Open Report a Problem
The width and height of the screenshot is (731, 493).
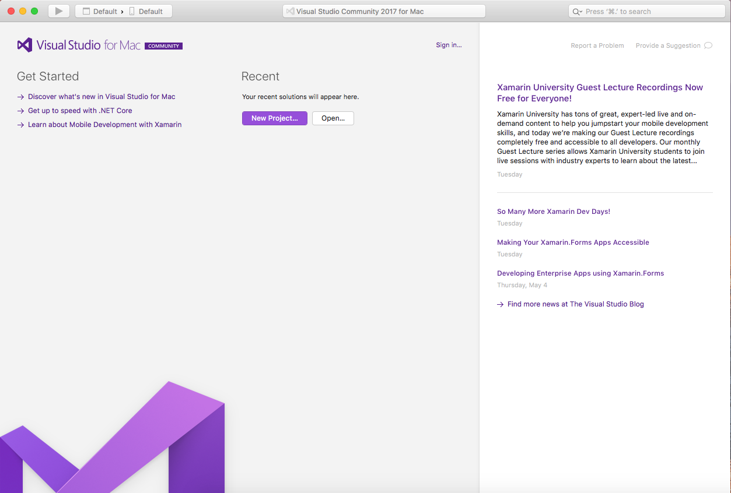click(x=597, y=45)
